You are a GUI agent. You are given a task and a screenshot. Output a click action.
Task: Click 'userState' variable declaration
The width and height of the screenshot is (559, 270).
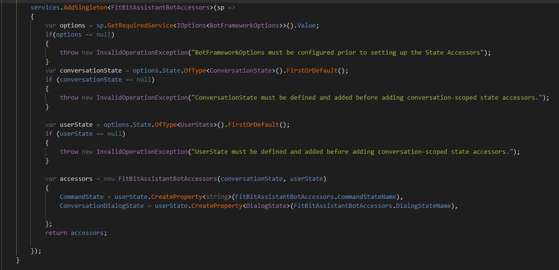pyautogui.click(x=76, y=125)
